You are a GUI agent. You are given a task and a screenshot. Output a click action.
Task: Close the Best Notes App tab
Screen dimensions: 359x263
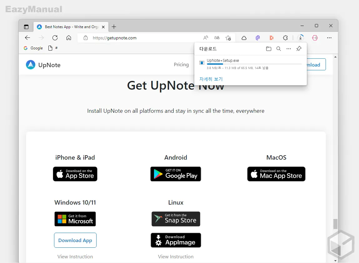click(103, 27)
